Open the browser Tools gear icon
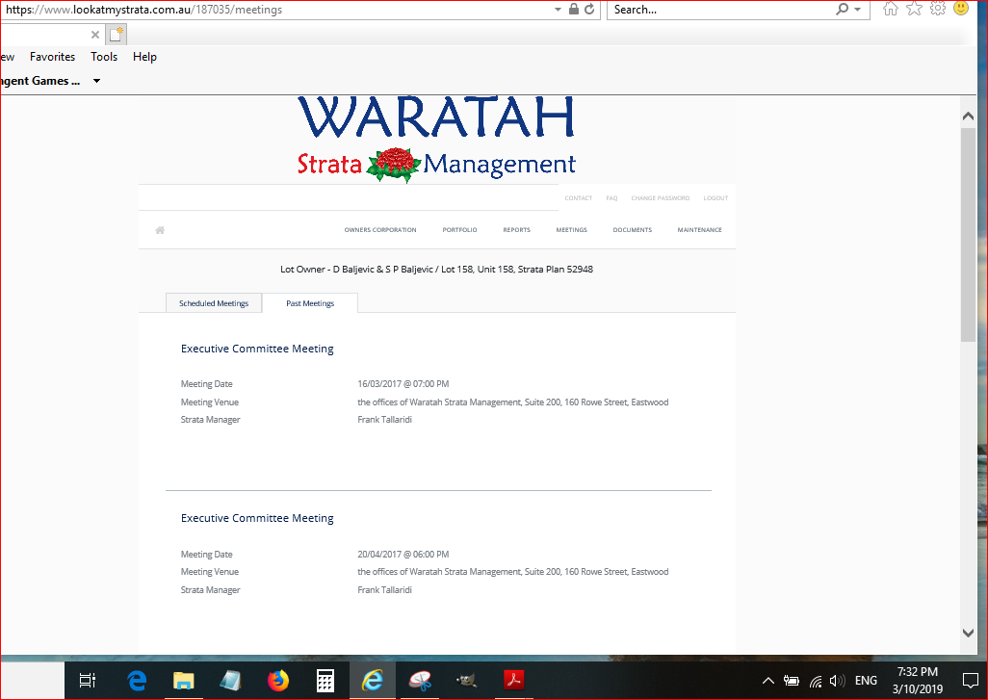The height and width of the screenshot is (700, 988). click(x=938, y=9)
